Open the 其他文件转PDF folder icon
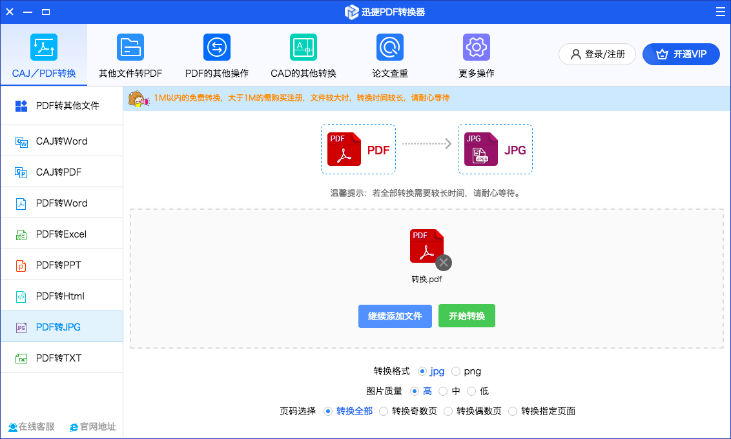Image resolution: width=731 pixels, height=439 pixels. pos(130,47)
